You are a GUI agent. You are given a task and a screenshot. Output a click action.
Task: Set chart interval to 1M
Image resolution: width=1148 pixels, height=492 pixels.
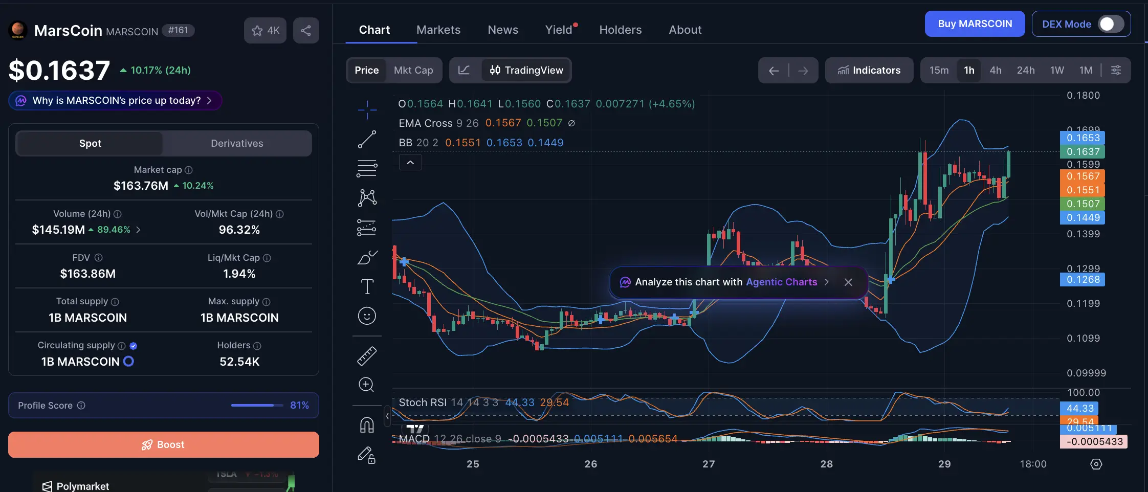(x=1086, y=70)
